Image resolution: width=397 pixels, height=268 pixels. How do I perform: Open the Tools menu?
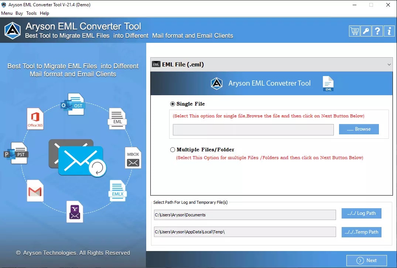coord(31,13)
